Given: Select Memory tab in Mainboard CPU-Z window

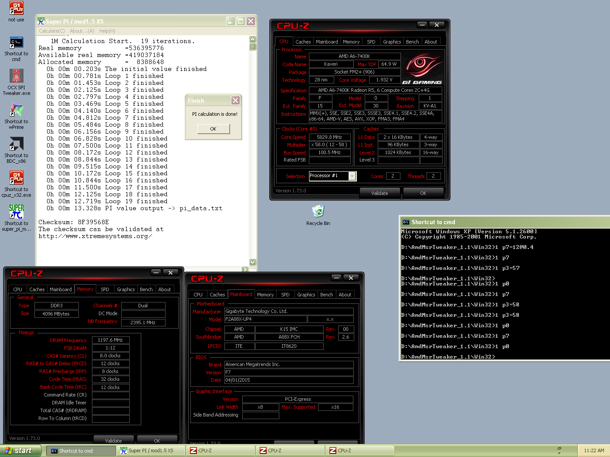Looking at the screenshot, I should pyautogui.click(x=265, y=295).
